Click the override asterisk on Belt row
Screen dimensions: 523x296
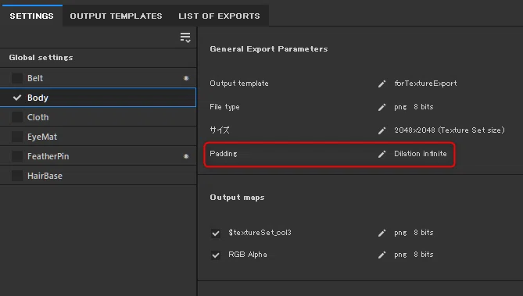pos(186,78)
